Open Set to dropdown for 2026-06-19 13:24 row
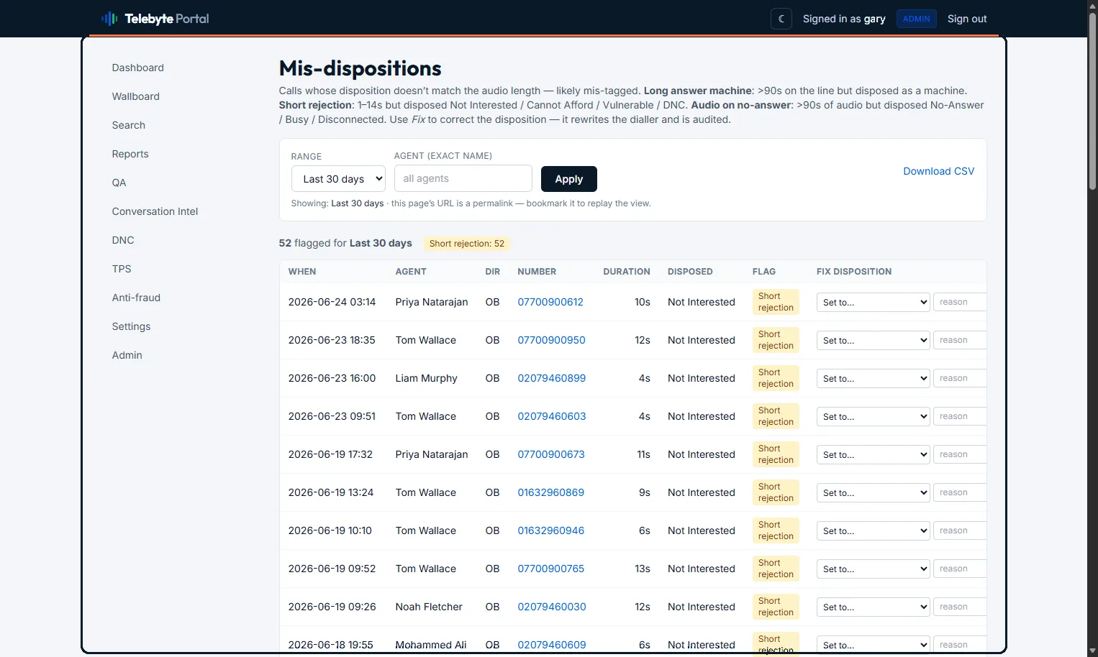1098x657 pixels. click(873, 492)
